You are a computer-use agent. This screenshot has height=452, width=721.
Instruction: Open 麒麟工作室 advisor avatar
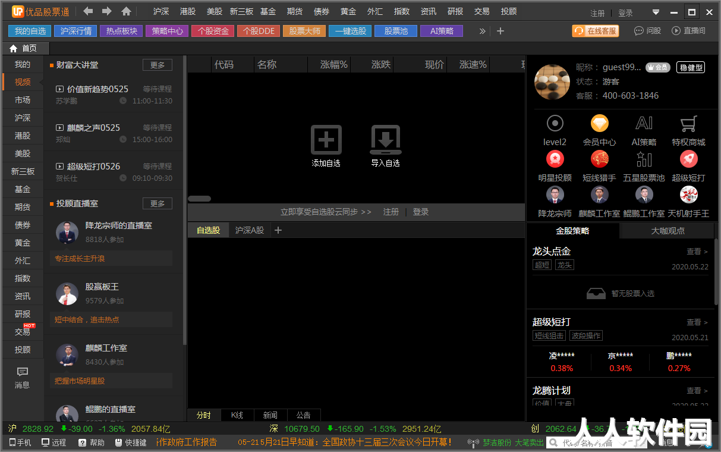(x=600, y=194)
